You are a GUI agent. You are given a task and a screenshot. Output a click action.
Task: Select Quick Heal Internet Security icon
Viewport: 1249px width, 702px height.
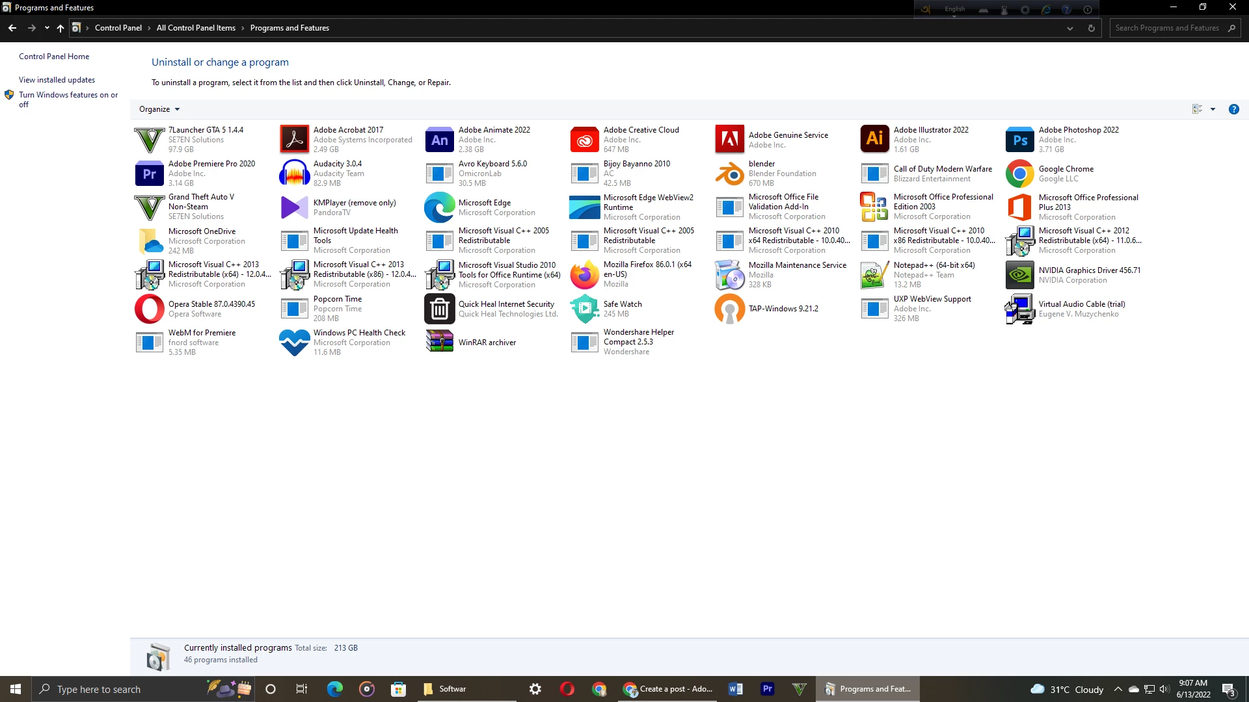pos(439,309)
